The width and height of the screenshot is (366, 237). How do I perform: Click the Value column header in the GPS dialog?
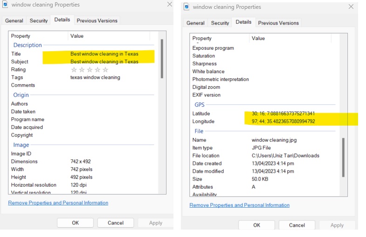pyautogui.click(x=258, y=39)
